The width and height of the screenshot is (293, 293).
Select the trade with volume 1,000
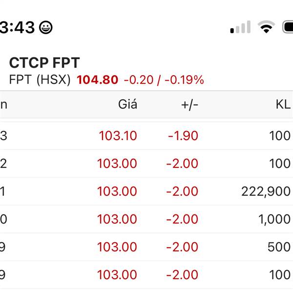(146, 219)
